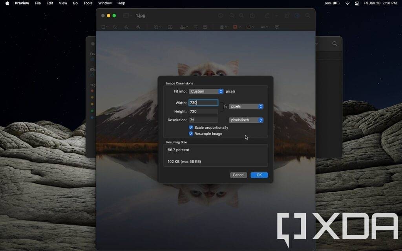Open the pixels units dropdown

tap(246, 106)
